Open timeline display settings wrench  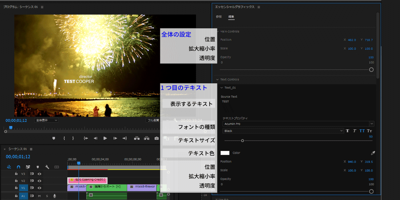[47, 167]
